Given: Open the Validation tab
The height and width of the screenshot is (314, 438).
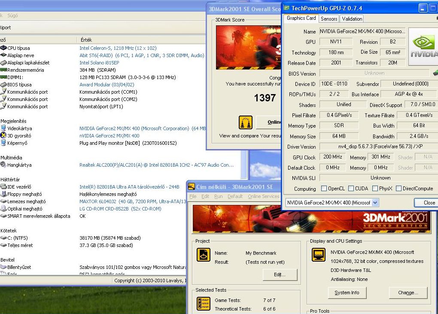Looking at the screenshot, I should pos(352,19).
